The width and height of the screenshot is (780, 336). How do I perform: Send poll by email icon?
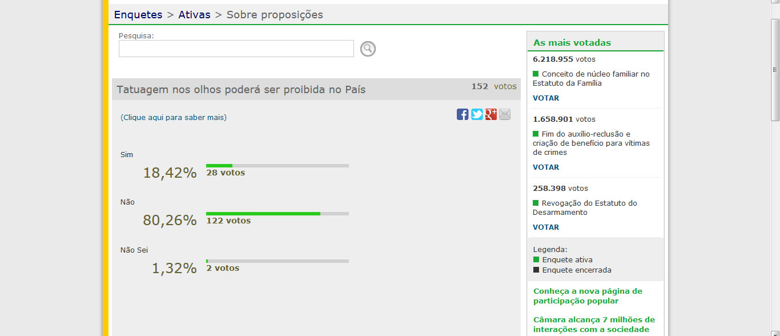pos(505,114)
